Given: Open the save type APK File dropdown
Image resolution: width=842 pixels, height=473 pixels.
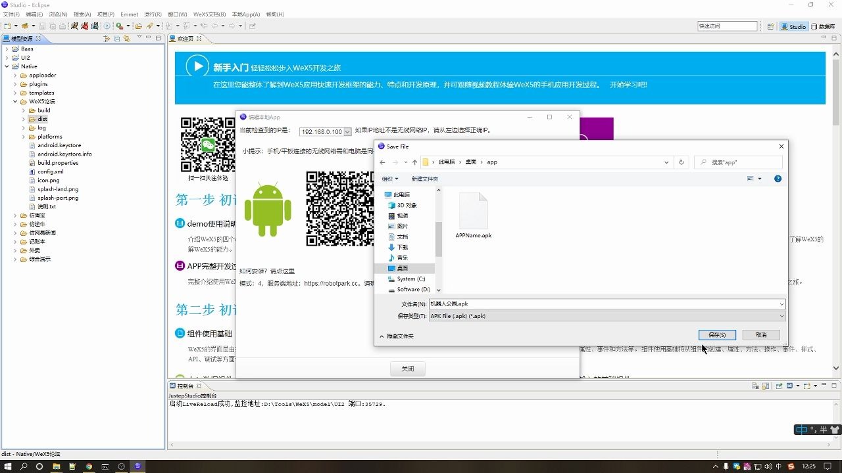Looking at the screenshot, I should pos(607,316).
